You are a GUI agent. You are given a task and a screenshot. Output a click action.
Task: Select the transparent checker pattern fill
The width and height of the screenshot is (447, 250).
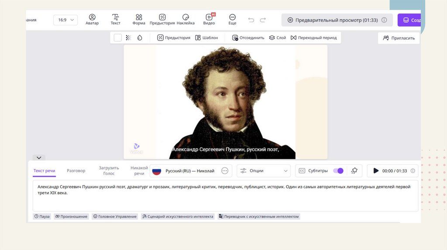[x=129, y=37]
